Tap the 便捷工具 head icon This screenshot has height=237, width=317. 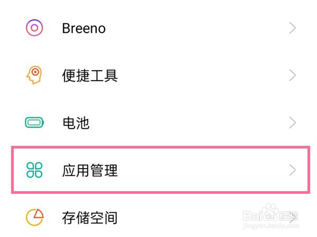coord(34,75)
